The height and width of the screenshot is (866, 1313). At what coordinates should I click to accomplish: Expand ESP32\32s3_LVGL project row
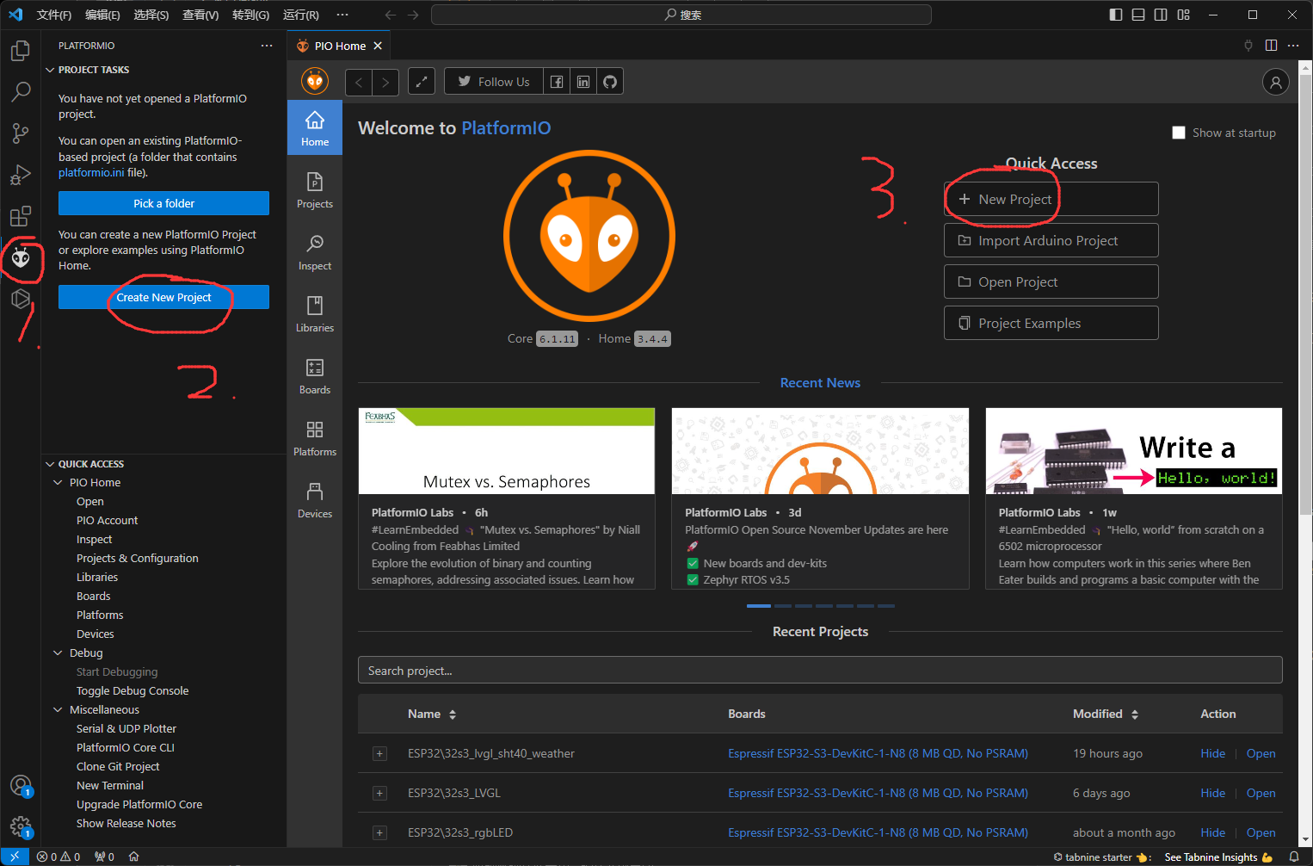coord(379,793)
